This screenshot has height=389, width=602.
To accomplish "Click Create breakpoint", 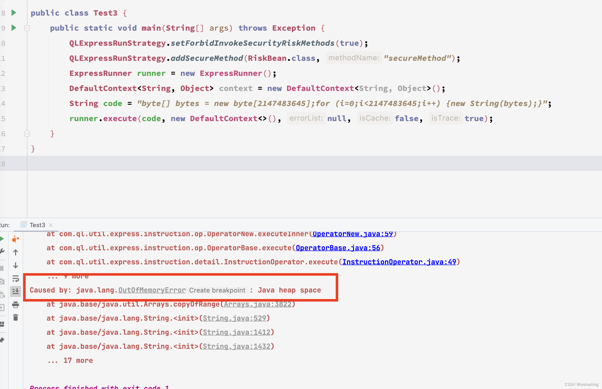I will pyautogui.click(x=217, y=290).
